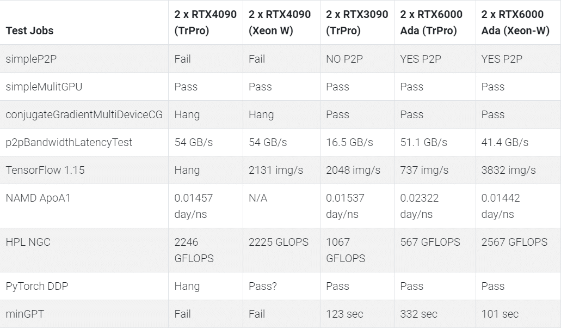Image resolution: width=561 pixels, height=328 pixels.
Task: Select the 2 x RTX4090 (TrPro) header
Action: click(x=205, y=22)
